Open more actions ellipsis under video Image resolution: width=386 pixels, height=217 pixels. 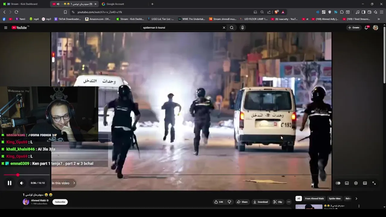289,202
